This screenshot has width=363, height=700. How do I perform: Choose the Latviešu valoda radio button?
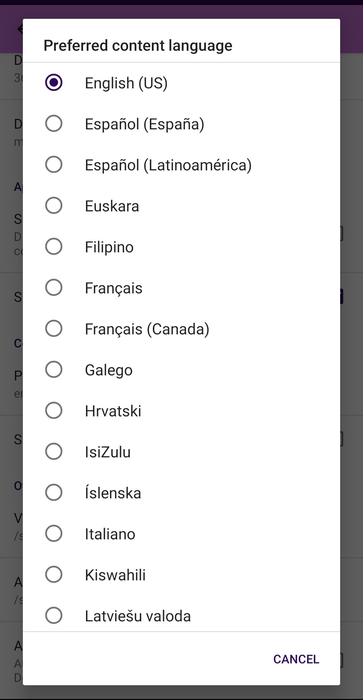(54, 616)
